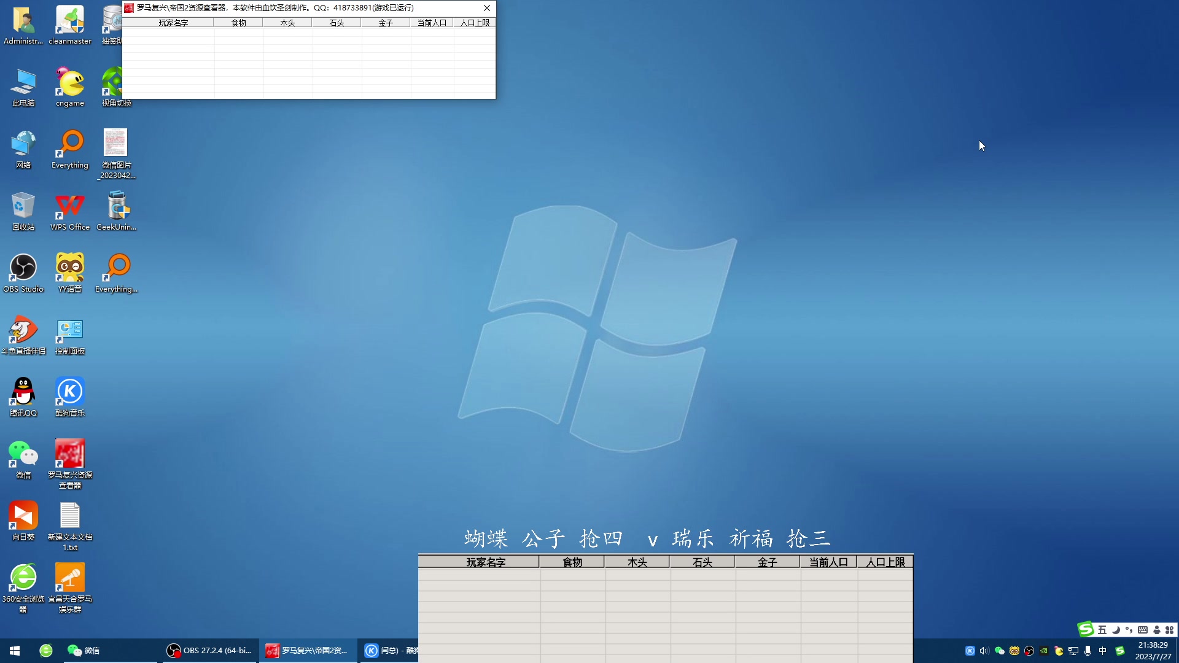The width and height of the screenshot is (1179, 663).
Task: Open the Windows Start button
Action: tap(15, 651)
